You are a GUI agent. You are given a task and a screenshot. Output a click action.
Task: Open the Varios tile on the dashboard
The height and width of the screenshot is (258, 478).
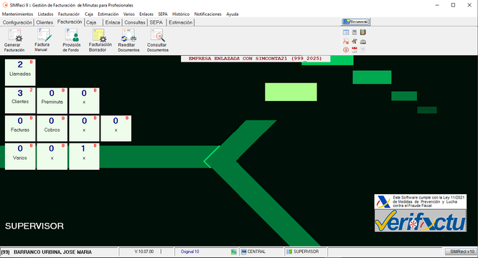coord(20,156)
